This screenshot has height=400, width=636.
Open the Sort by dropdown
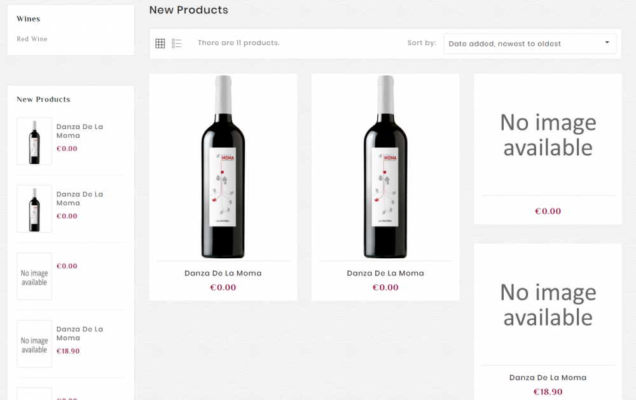529,44
